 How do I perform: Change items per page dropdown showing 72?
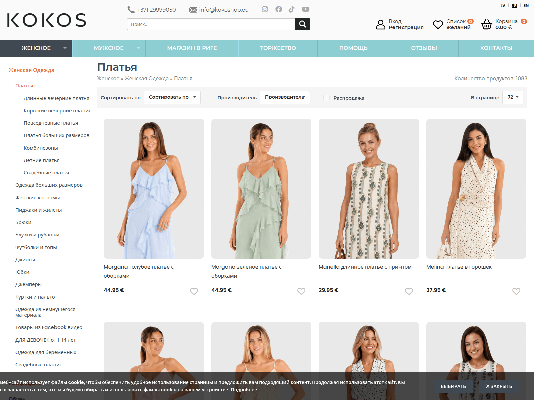513,97
